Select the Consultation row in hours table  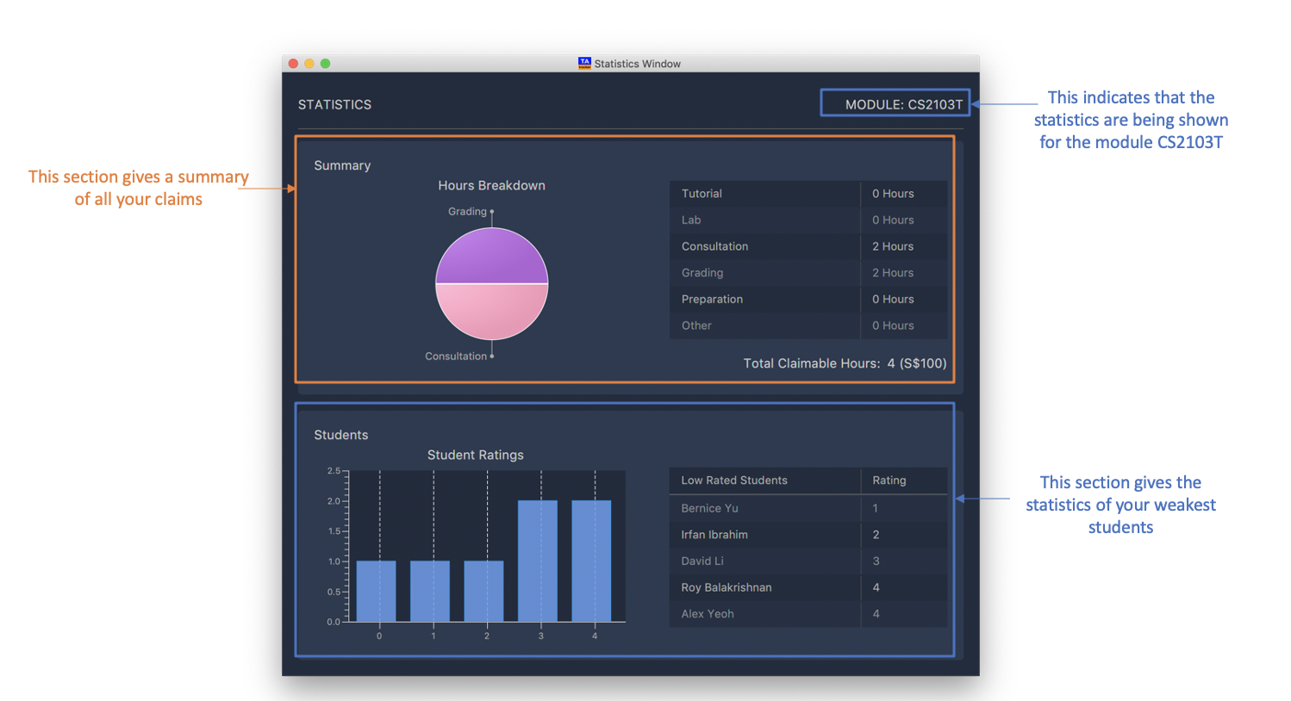click(x=808, y=246)
